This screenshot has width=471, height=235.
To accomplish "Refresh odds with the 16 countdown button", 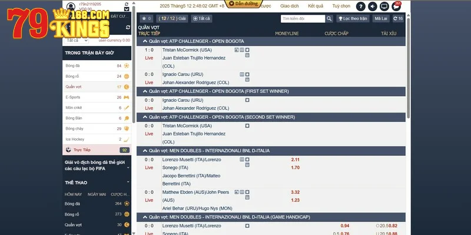I will [398, 19].
